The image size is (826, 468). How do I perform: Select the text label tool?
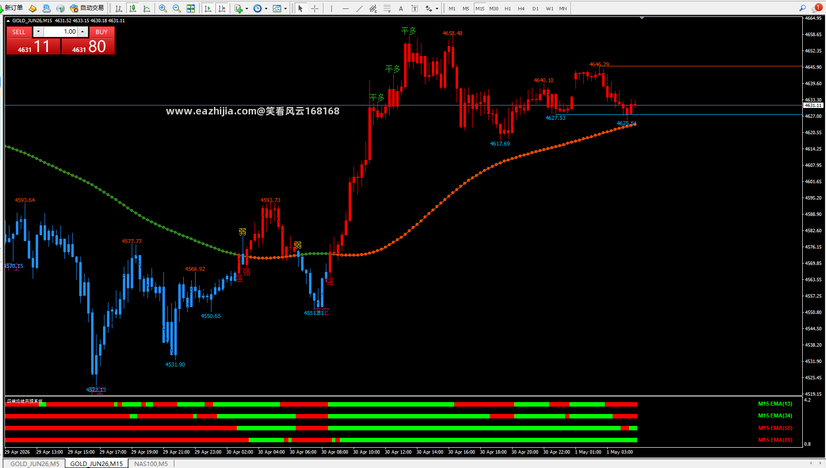(414, 8)
